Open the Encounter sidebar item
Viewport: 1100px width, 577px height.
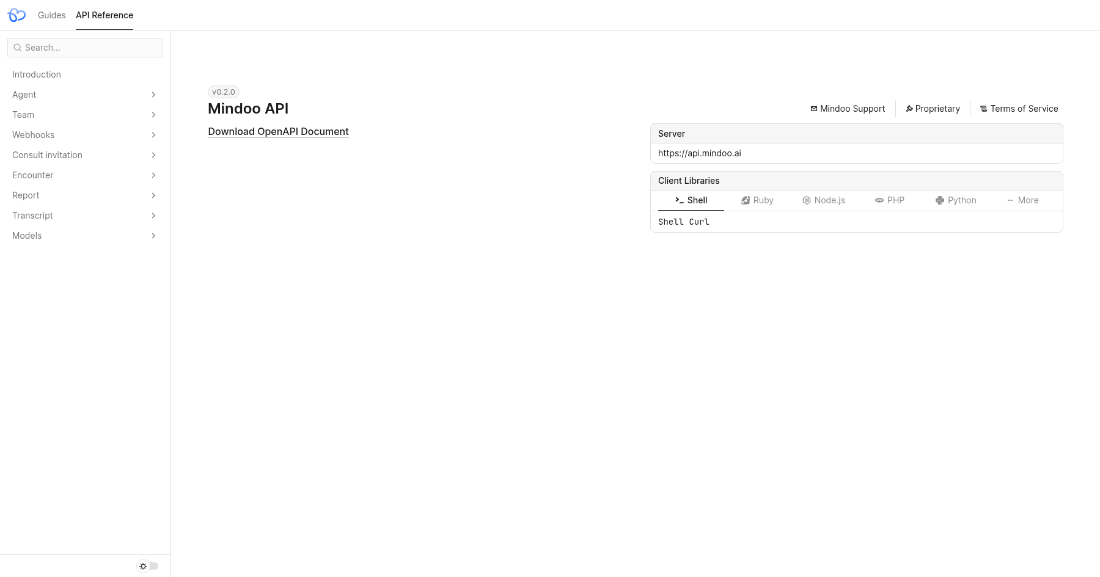pyautogui.click(x=85, y=175)
